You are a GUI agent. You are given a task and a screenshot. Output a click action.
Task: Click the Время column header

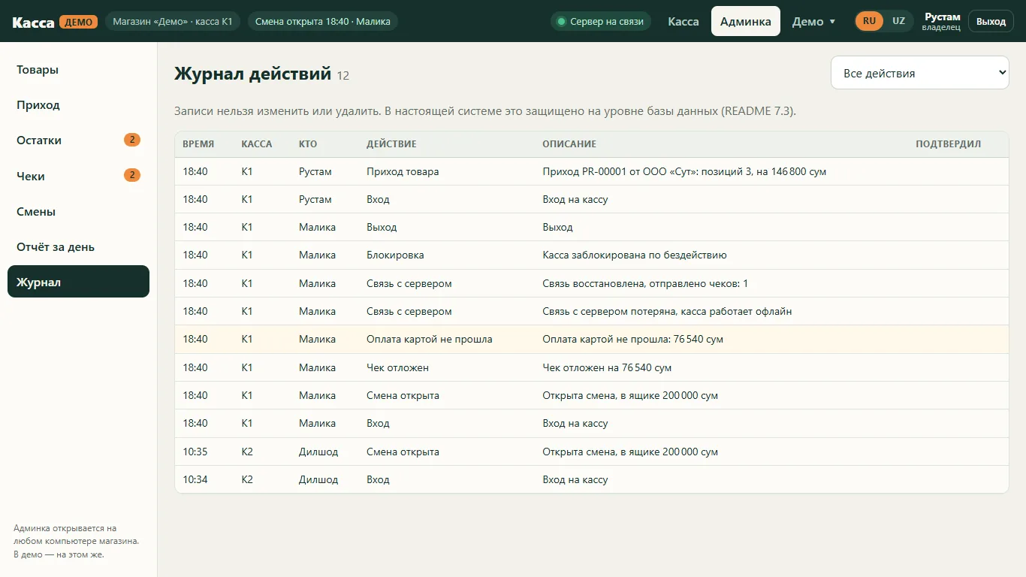point(198,144)
